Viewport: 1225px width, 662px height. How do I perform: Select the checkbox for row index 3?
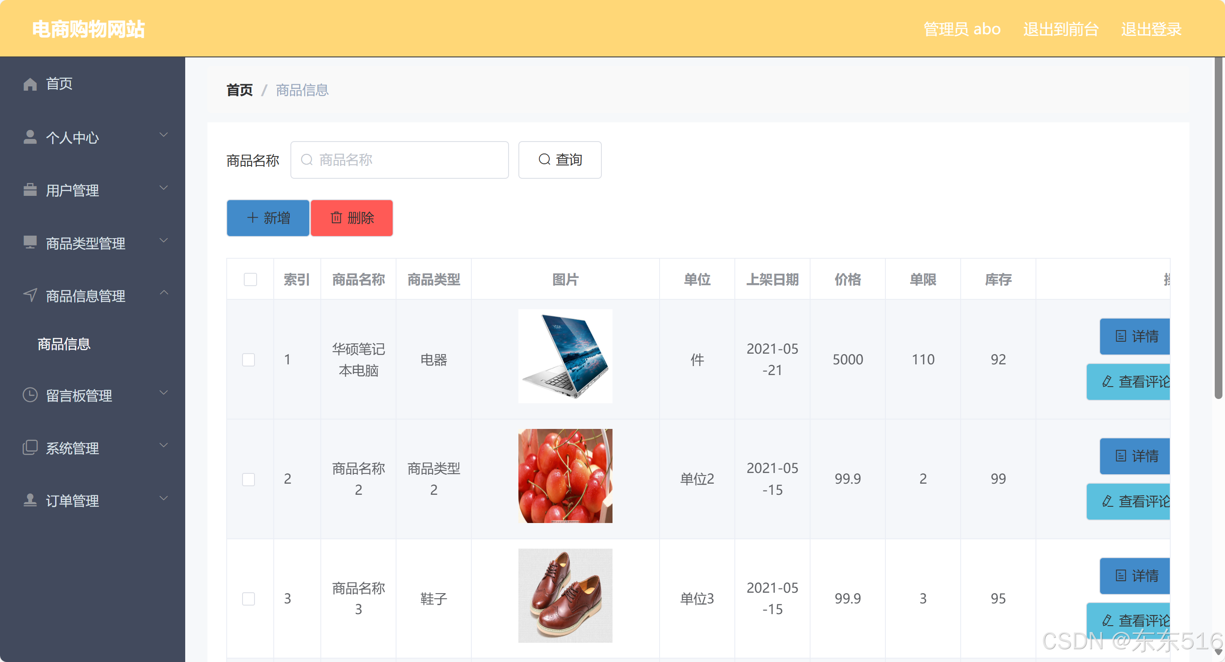pyautogui.click(x=248, y=598)
